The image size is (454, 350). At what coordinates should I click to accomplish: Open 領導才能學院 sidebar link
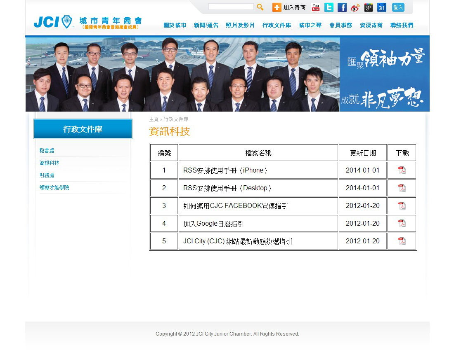pyautogui.click(x=54, y=188)
